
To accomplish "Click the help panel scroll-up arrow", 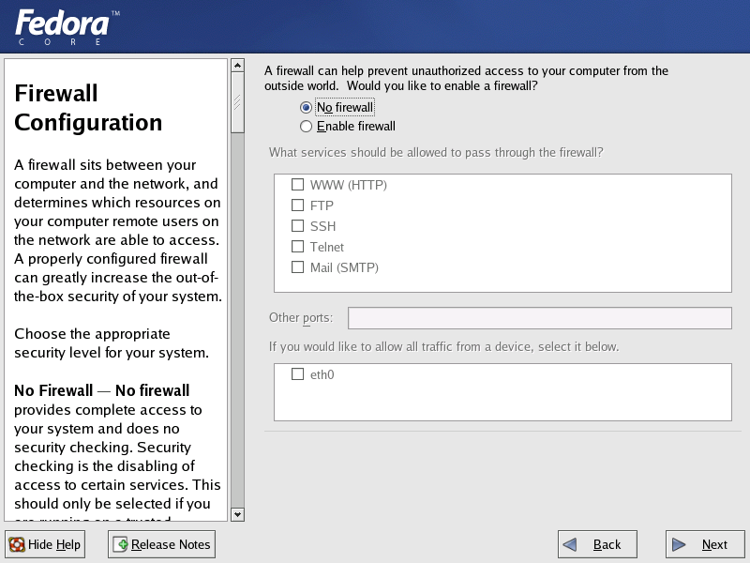I will (x=237, y=65).
